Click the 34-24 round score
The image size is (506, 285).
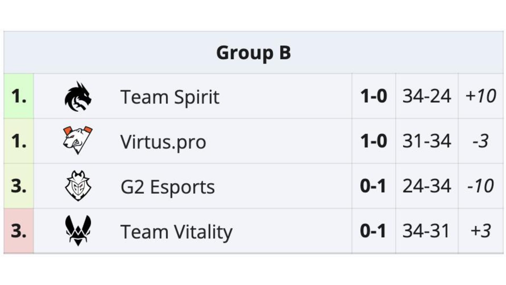coord(427,96)
